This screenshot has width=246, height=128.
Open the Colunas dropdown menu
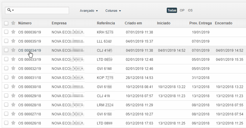[113, 11]
